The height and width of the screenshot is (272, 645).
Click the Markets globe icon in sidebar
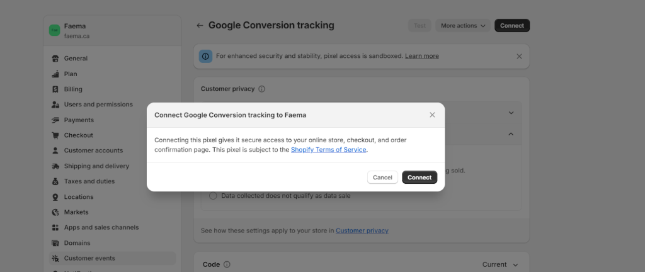click(55, 212)
